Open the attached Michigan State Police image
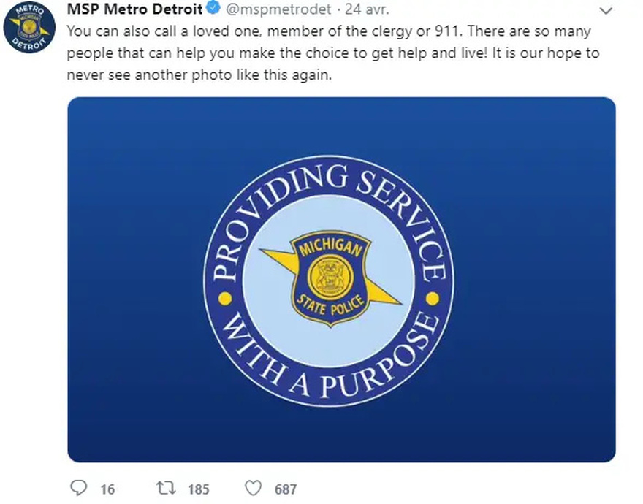The width and height of the screenshot is (643, 504). pyautogui.click(x=341, y=280)
